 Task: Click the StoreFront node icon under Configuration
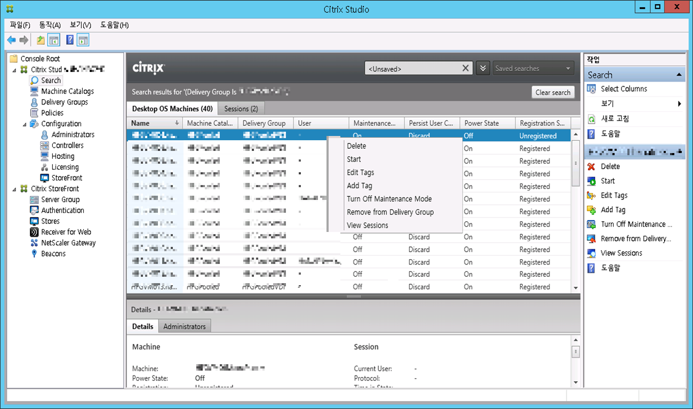point(45,178)
